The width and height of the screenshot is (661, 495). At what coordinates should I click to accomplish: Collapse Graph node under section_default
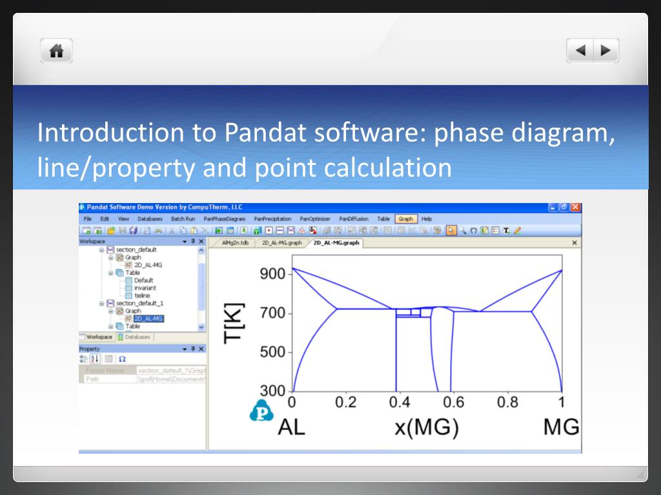click(111, 257)
